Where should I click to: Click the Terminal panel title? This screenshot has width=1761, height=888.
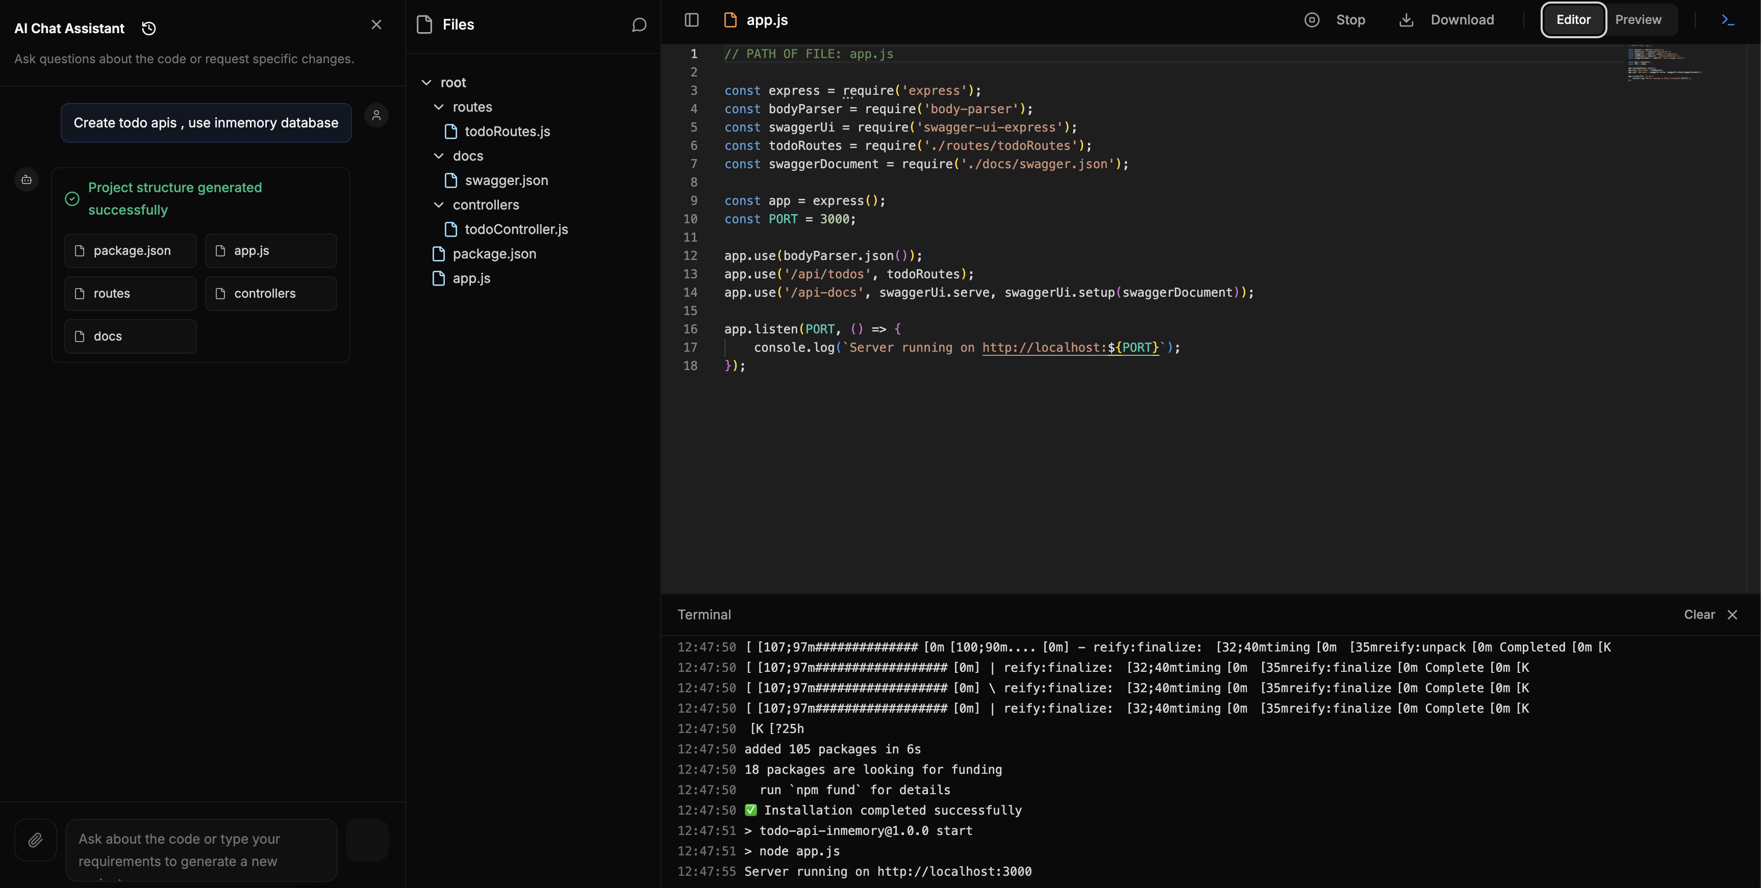(704, 615)
